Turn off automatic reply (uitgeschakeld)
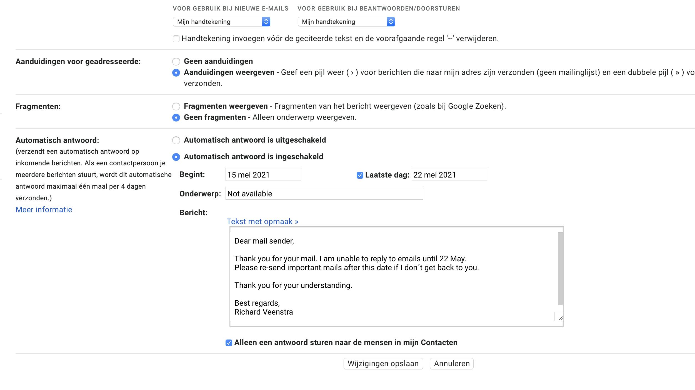 click(176, 140)
